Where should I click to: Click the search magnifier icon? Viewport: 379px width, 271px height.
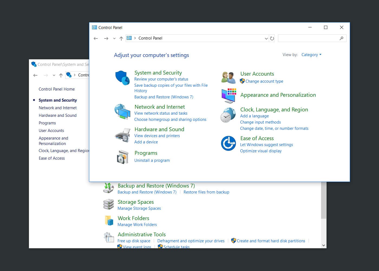[341, 38]
